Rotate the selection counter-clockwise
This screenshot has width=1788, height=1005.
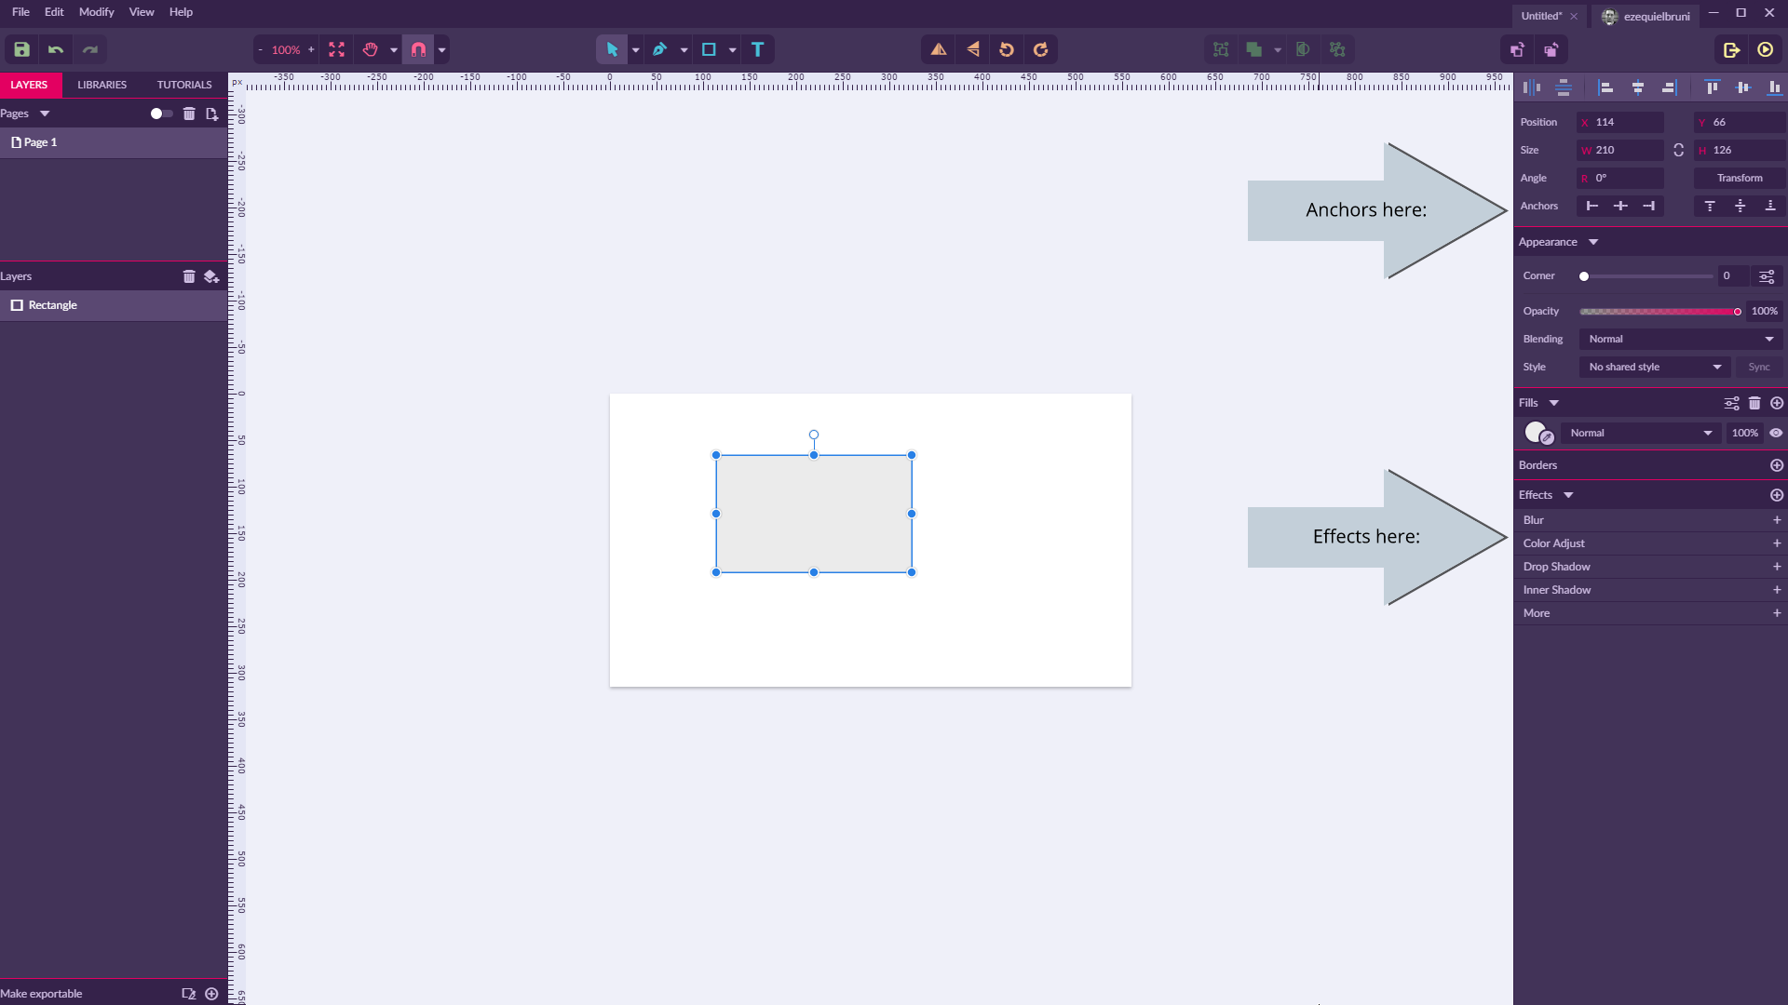[x=1007, y=50]
